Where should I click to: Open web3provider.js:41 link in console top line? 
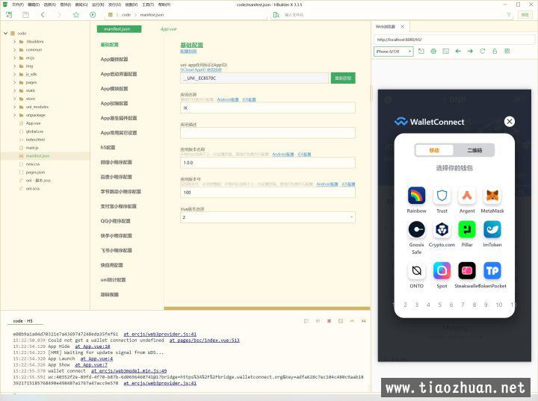(x=160, y=334)
